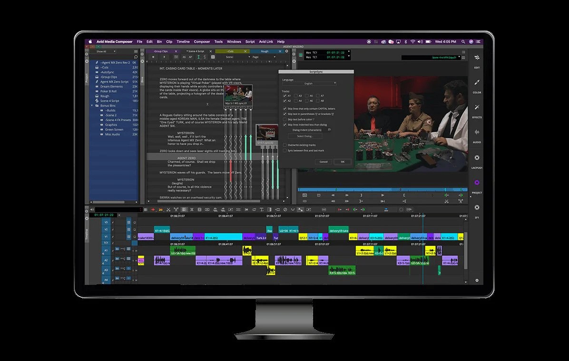The width and height of the screenshot is (569, 361).
Task: Uncheck Skip lines that only contain CAPITAL letters
Action: click(x=284, y=109)
